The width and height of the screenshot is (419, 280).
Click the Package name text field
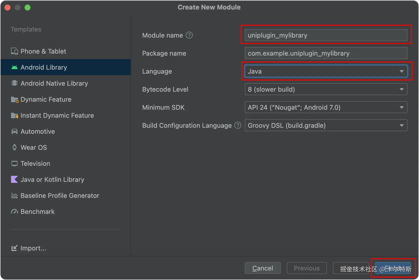click(x=326, y=53)
